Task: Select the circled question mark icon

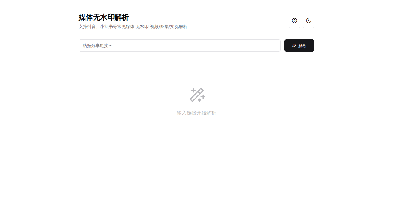Action: (294, 21)
